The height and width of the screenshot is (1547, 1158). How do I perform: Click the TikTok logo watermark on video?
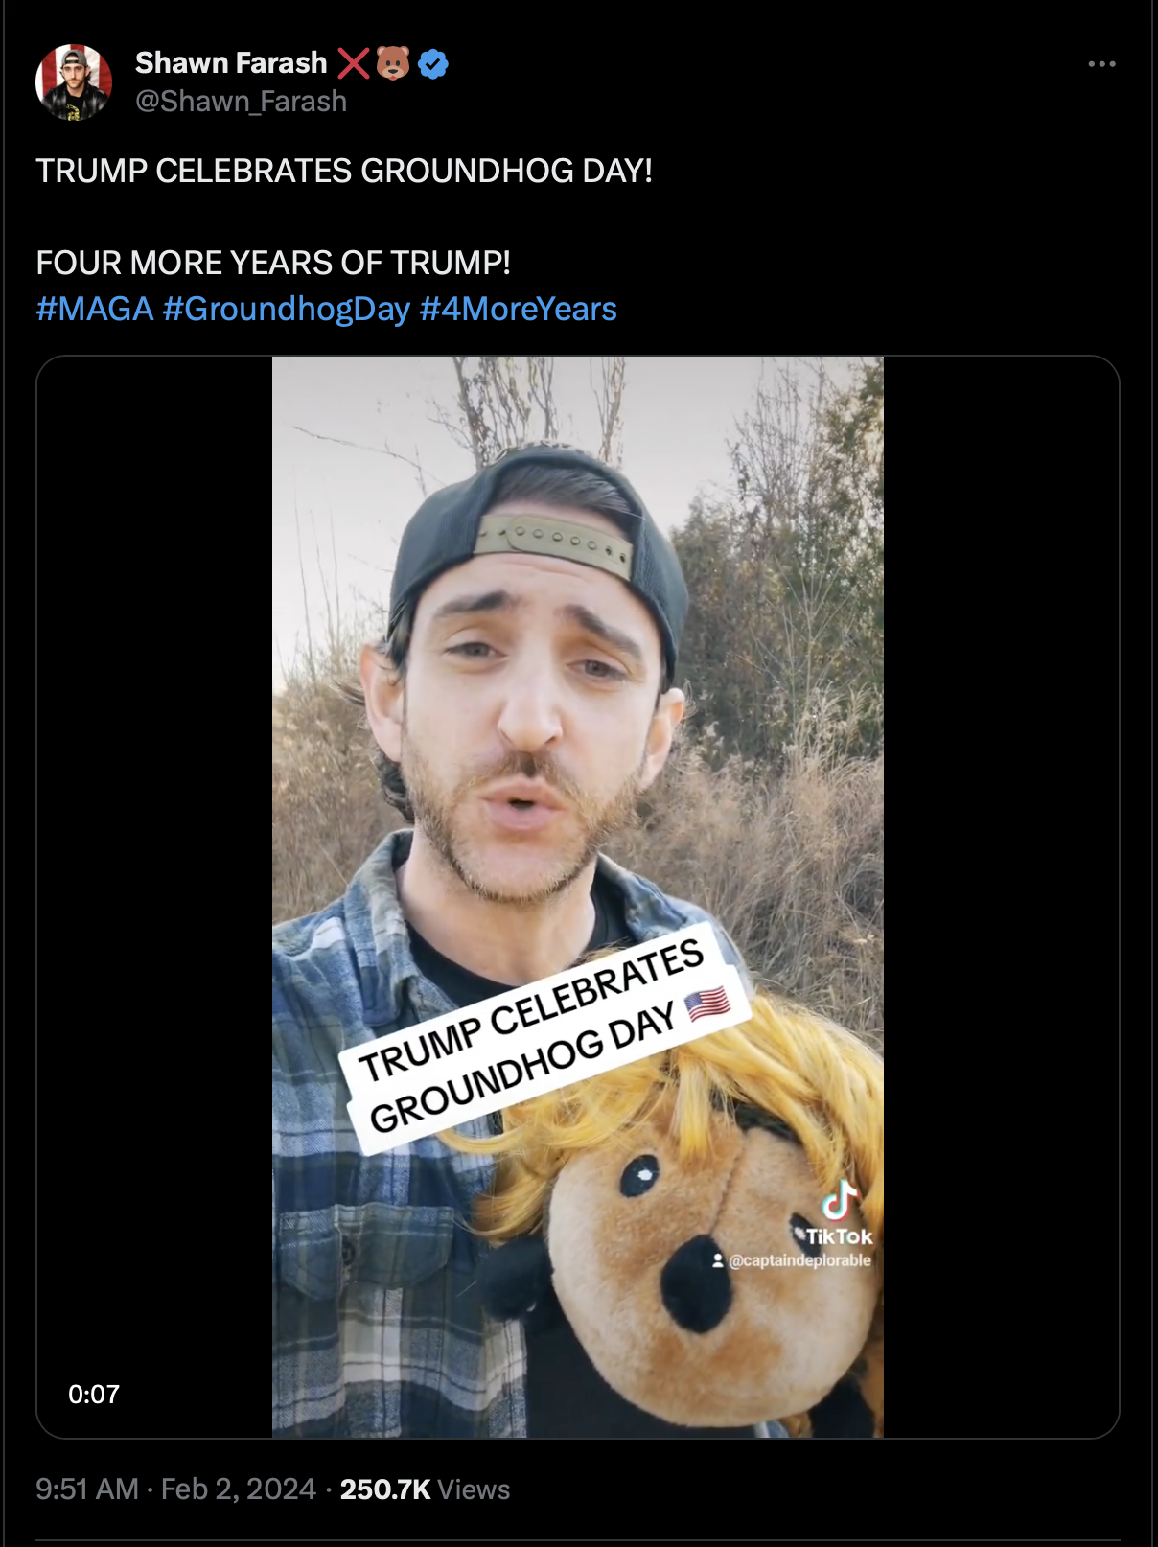pyautogui.click(x=840, y=1213)
